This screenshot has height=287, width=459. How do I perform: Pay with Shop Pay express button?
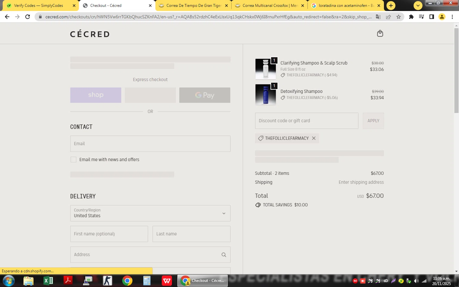[96, 95]
